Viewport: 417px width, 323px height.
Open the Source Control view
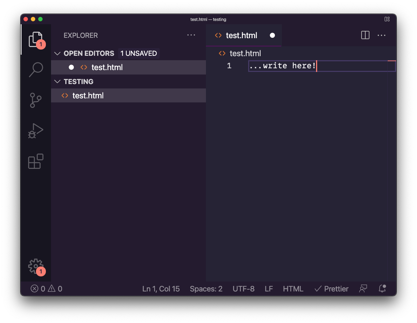pyautogui.click(x=36, y=100)
